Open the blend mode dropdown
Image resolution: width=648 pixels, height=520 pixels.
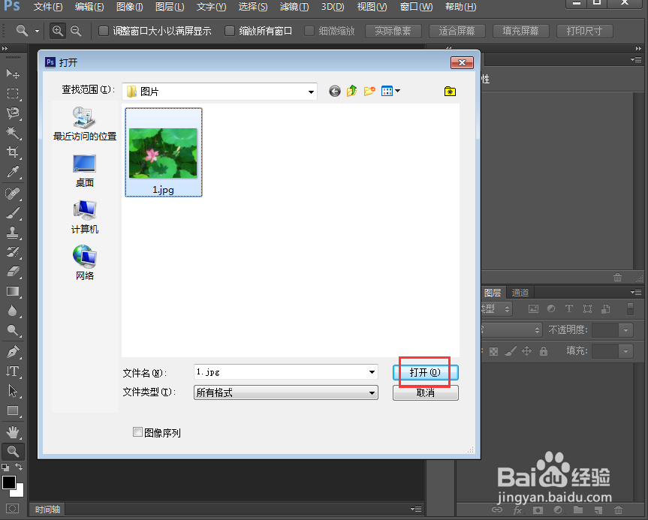click(x=511, y=330)
